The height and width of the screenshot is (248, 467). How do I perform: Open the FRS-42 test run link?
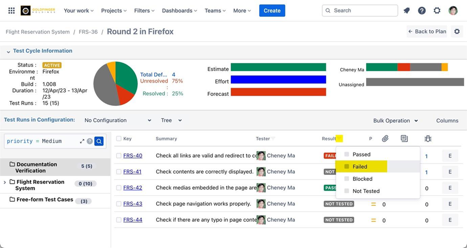coord(133,188)
